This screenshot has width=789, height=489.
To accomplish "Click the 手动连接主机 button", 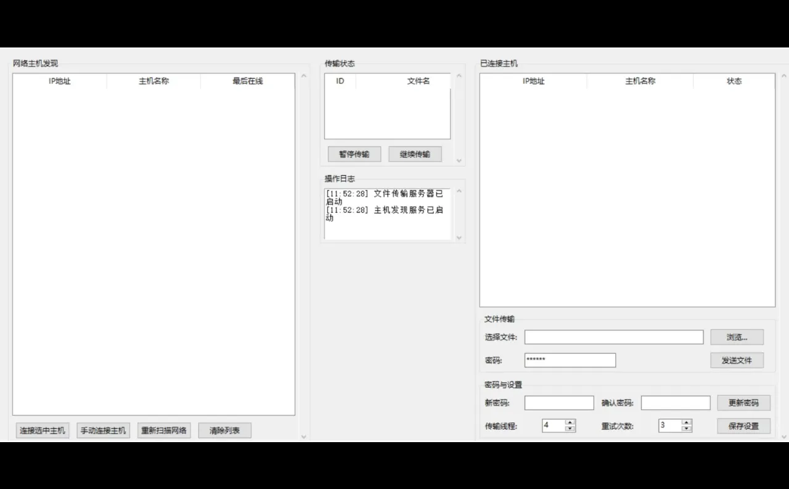I will (x=103, y=430).
